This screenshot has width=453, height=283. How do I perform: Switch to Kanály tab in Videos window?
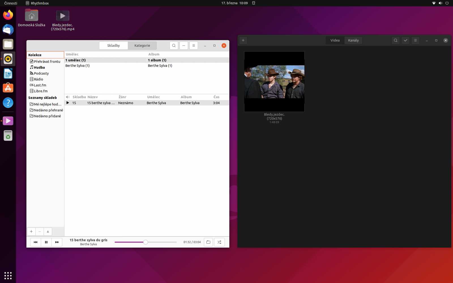click(x=353, y=41)
